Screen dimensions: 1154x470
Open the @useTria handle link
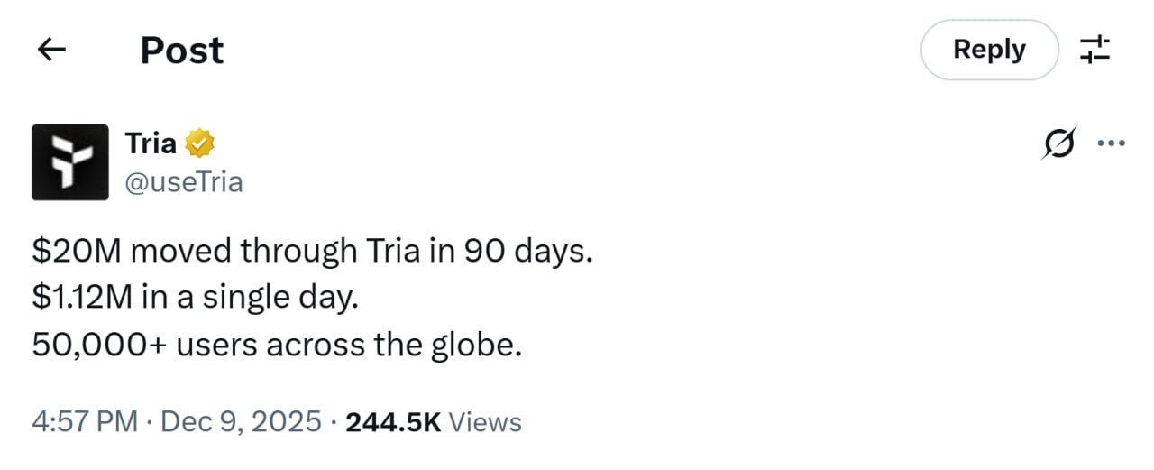coord(183,182)
